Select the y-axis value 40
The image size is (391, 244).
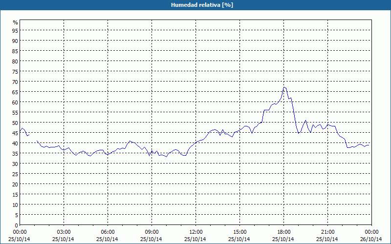tap(15, 143)
